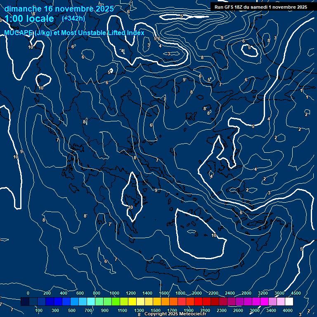Click the darkest swatch left of the 0 label
Viewport: 317px width, 317px height.
coord(25,301)
